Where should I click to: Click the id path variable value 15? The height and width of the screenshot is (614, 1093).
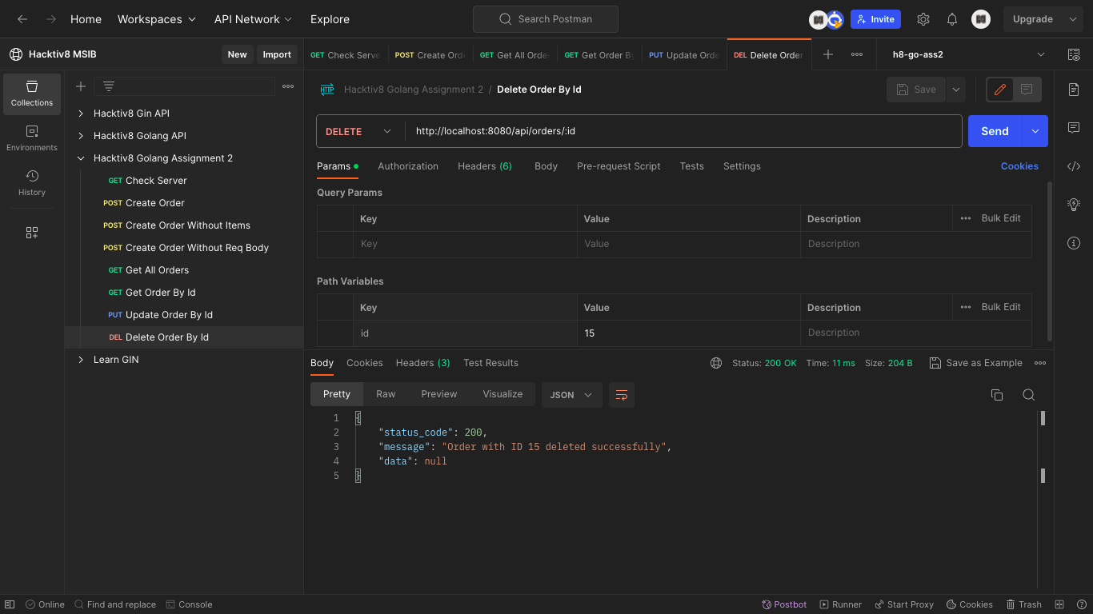pyautogui.click(x=688, y=333)
